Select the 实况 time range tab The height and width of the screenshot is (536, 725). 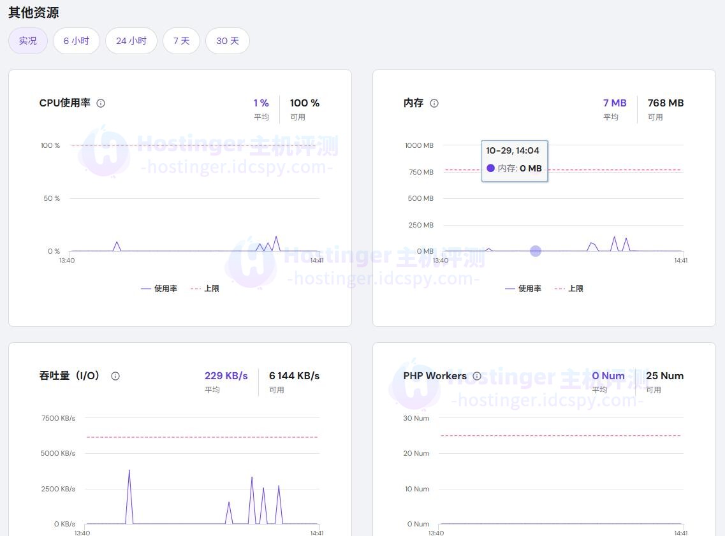tap(28, 41)
